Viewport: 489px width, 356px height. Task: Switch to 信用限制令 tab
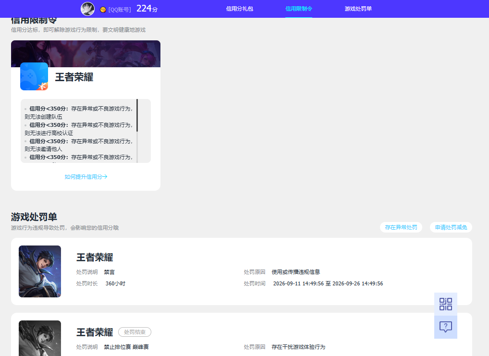click(299, 9)
